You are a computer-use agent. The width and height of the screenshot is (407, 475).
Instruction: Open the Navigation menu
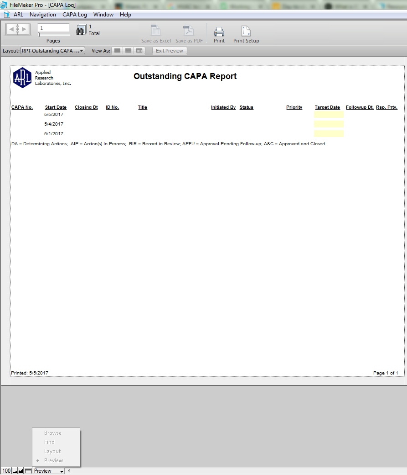pos(43,15)
